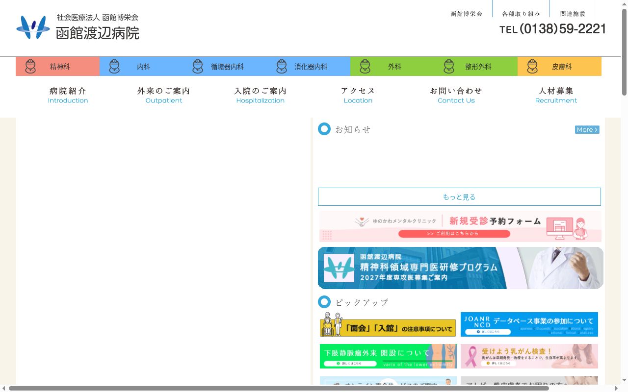Viewport: 628px width, 392px height.
Task: Open 外来のご案内 Outpatient menu
Action: [x=164, y=95]
